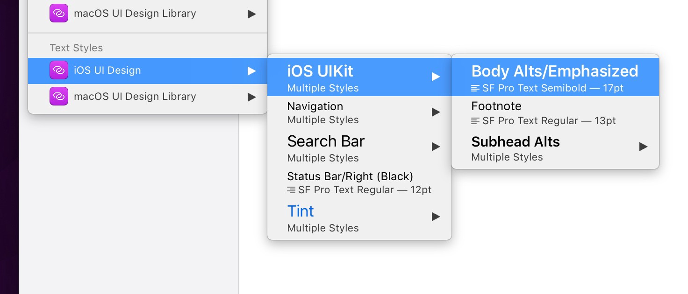Click top macOS UI Design Library link icon

pos(59,14)
